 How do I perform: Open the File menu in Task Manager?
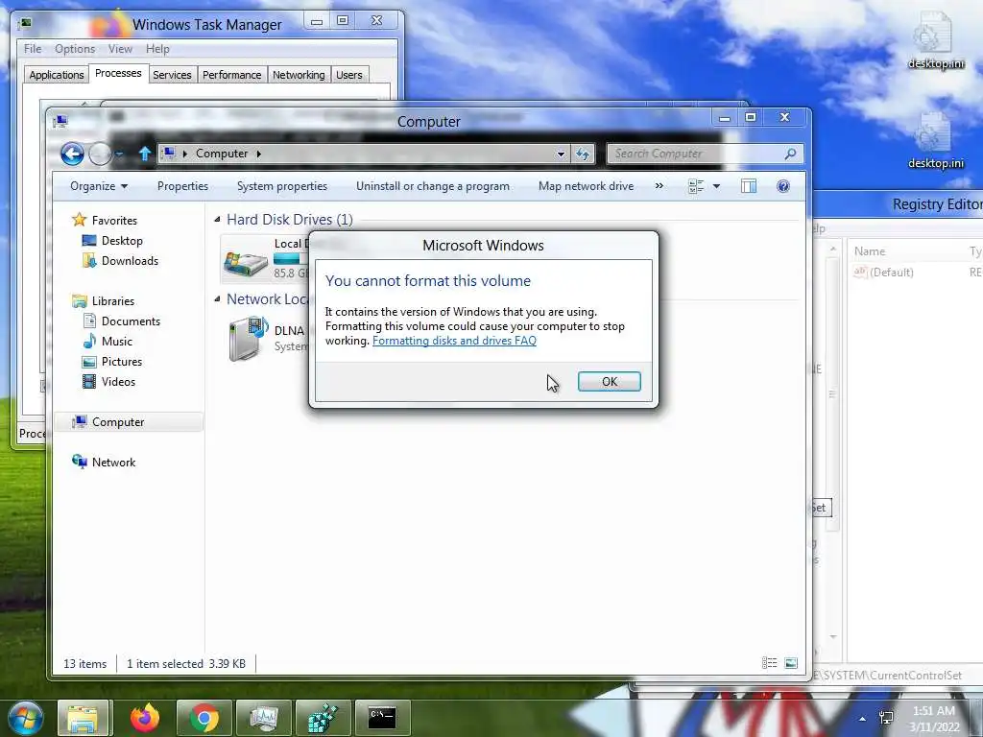(33, 49)
